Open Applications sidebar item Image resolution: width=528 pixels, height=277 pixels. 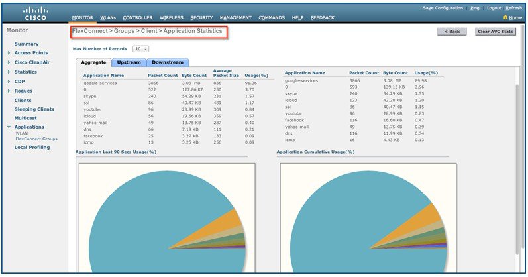(29, 127)
